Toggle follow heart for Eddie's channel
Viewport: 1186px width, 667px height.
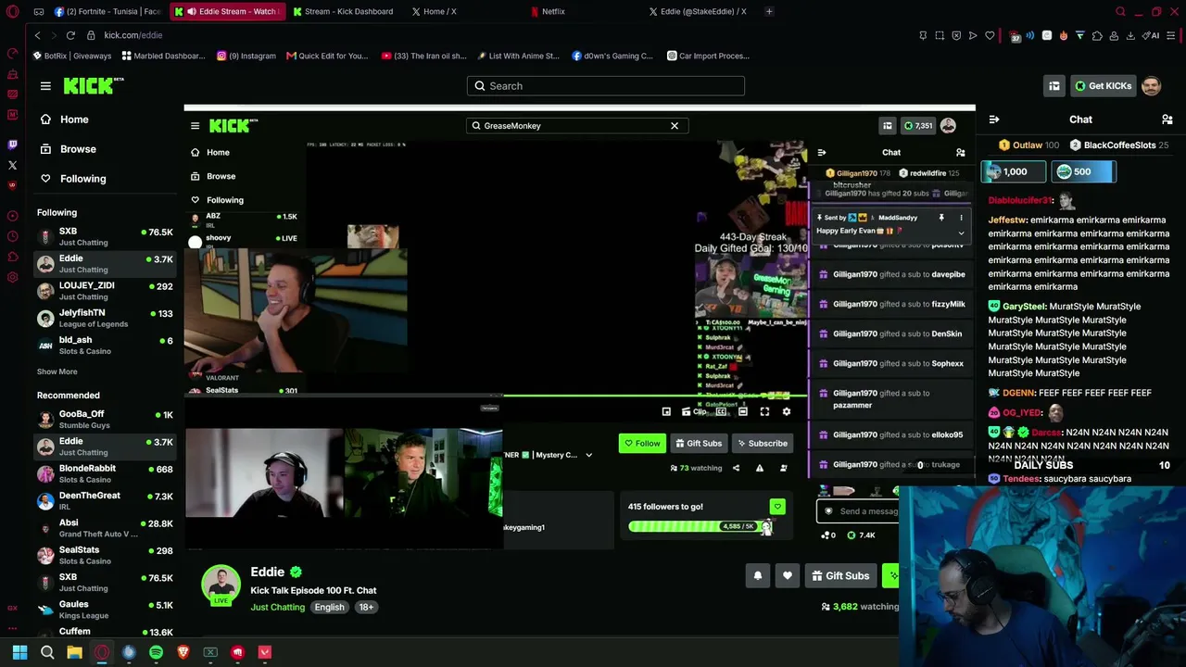coord(788,576)
